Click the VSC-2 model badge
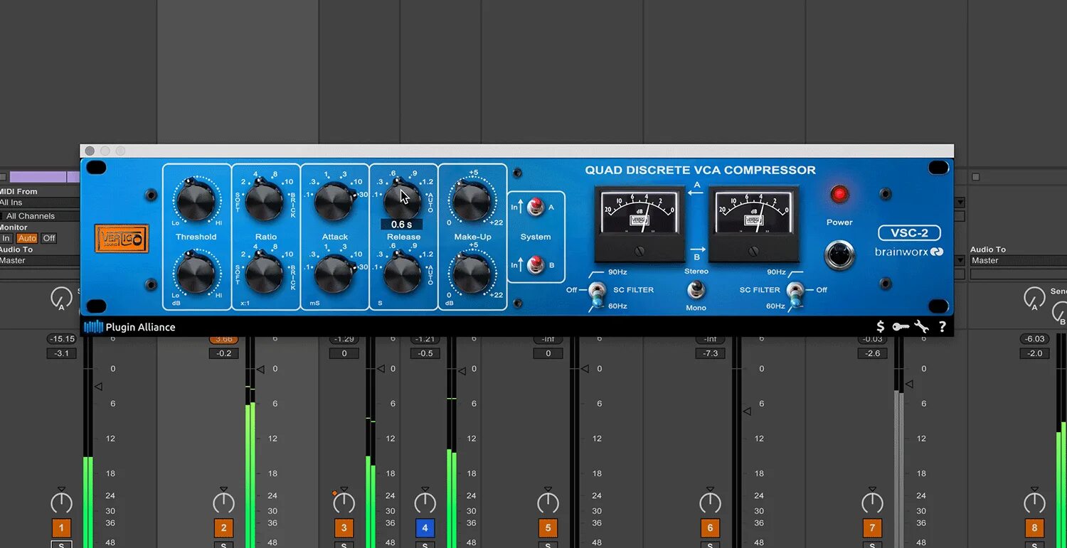 coord(909,233)
